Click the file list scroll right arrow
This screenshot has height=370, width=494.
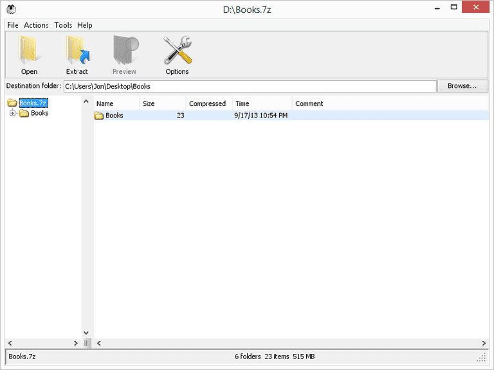pyautogui.click(x=484, y=343)
